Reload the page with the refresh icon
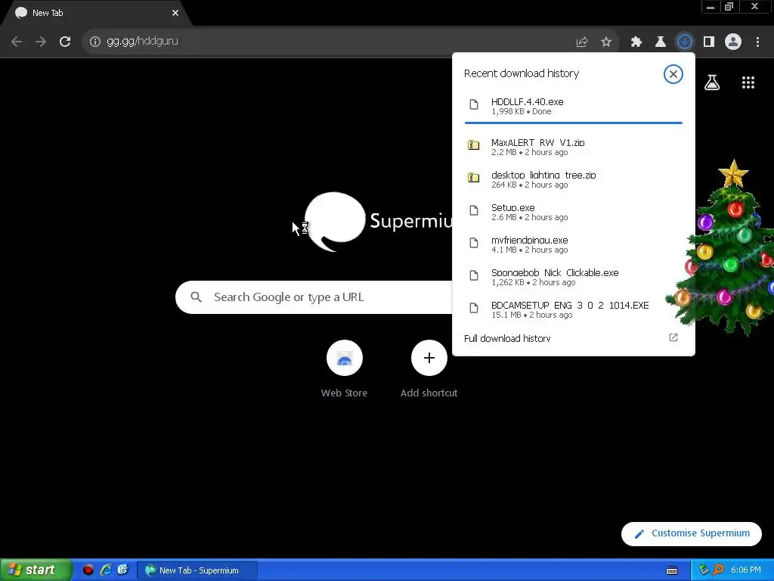 [x=65, y=42]
